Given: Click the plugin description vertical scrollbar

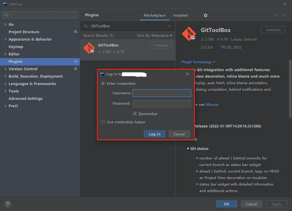Looking at the screenshot, I should pyautogui.click(x=290, y=89).
